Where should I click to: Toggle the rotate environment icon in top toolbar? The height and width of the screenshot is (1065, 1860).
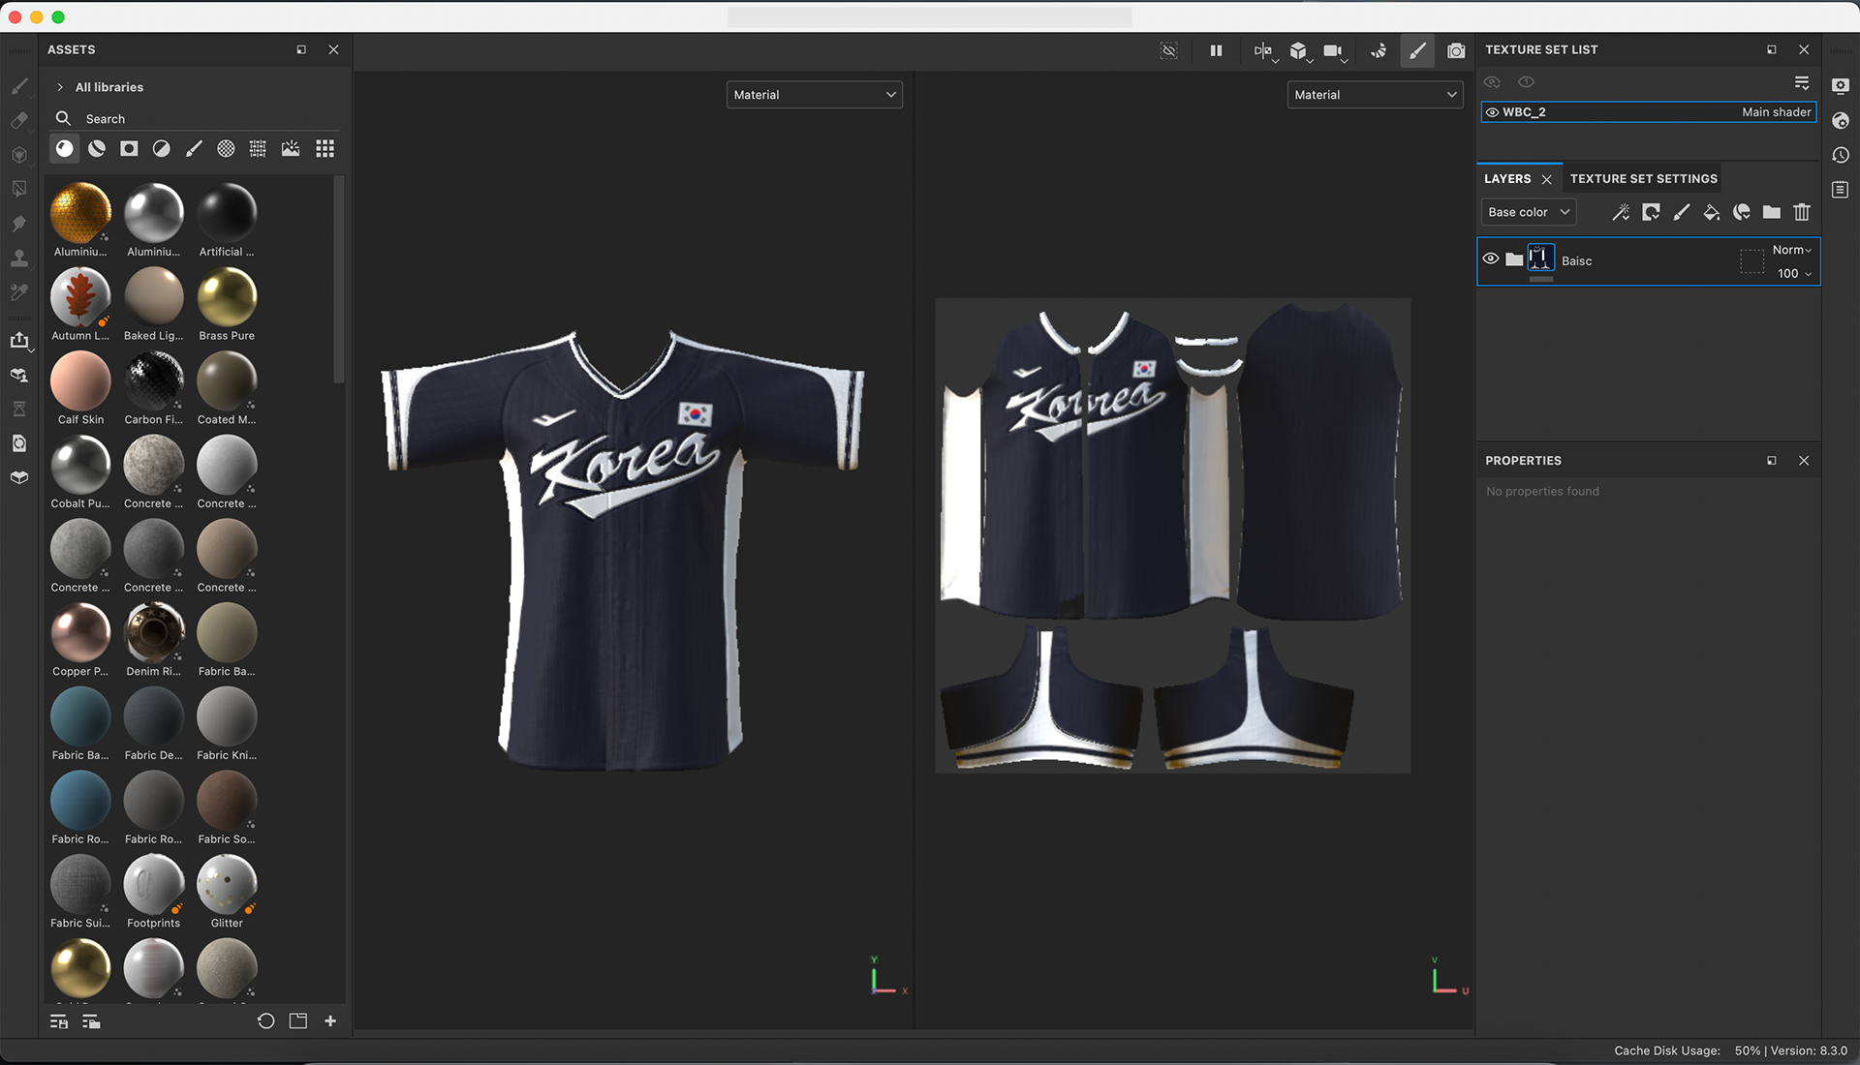click(1379, 50)
